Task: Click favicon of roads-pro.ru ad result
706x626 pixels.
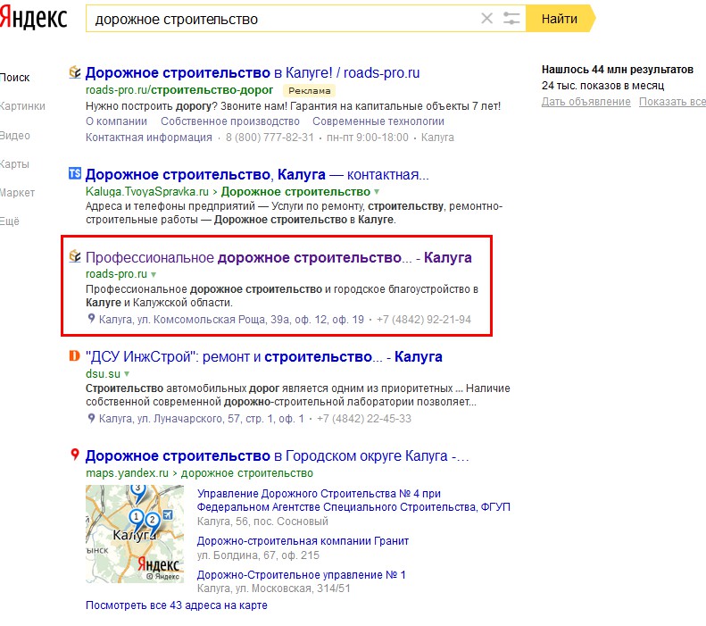Action: 75,72
